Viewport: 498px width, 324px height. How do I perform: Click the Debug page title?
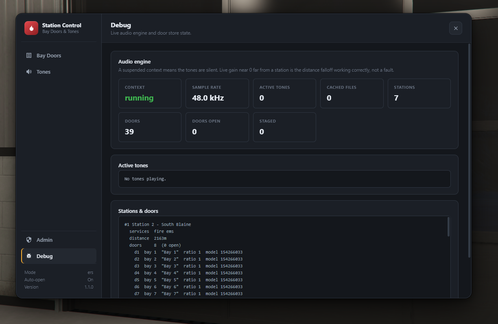(x=121, y=25)
